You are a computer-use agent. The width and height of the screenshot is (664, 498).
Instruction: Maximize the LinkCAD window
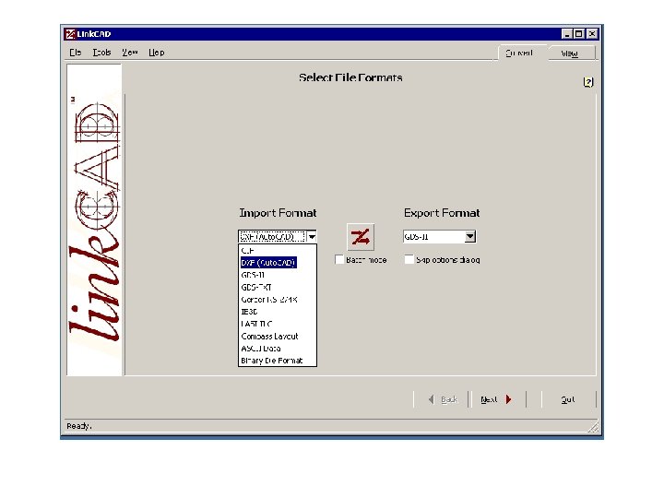578,34
